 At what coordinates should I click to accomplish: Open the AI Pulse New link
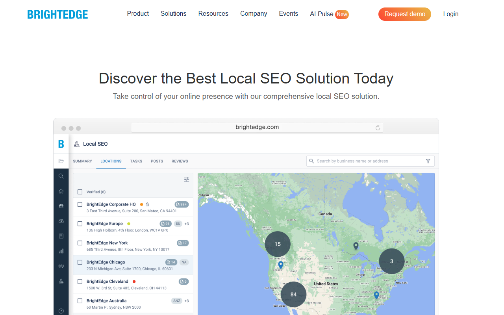tap(329, 14)
